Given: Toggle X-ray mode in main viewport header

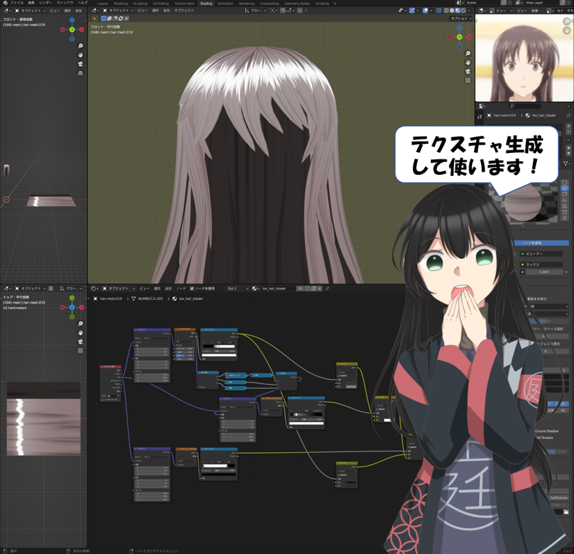Looking at the screenshot, I should 439,11.
